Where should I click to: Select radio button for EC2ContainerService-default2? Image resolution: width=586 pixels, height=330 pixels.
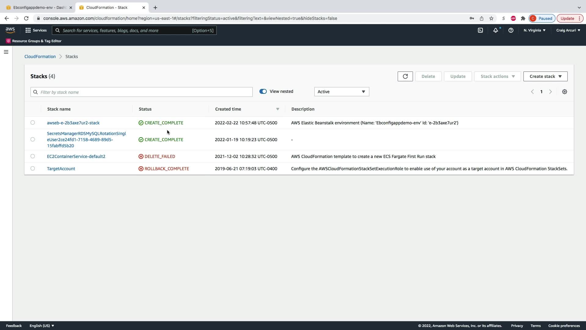pos(33,156)
